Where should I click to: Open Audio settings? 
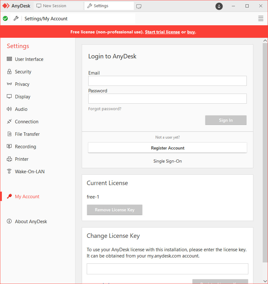point(21,109)
